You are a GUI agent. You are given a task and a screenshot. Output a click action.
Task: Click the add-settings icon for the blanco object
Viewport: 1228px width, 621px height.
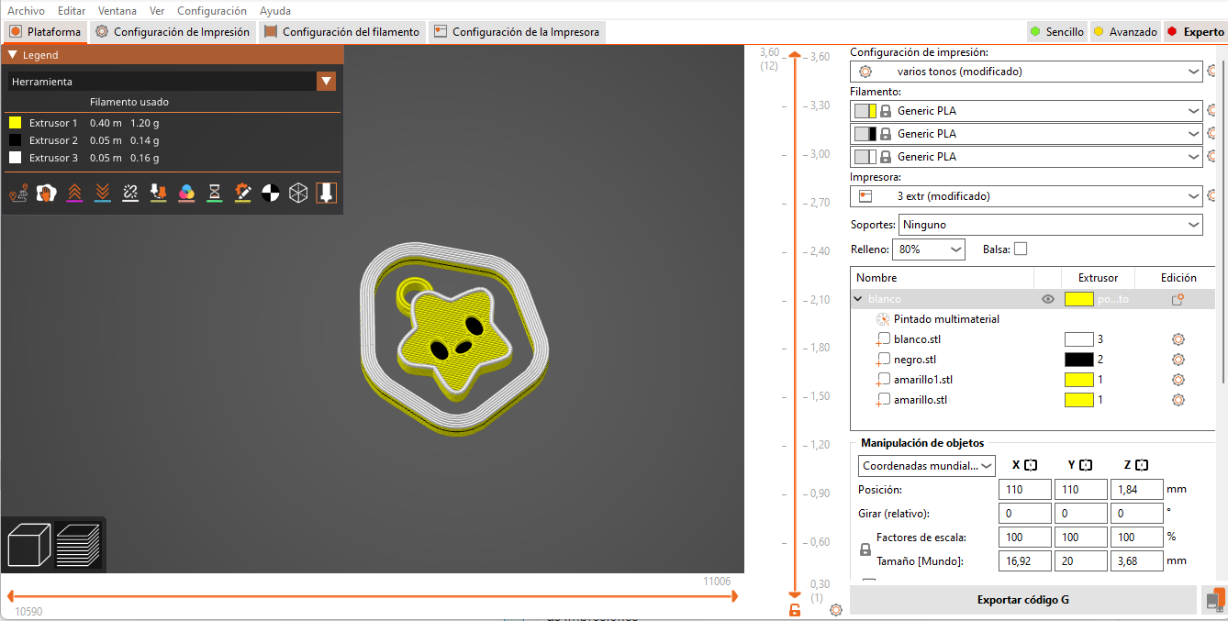point(1178,299)
